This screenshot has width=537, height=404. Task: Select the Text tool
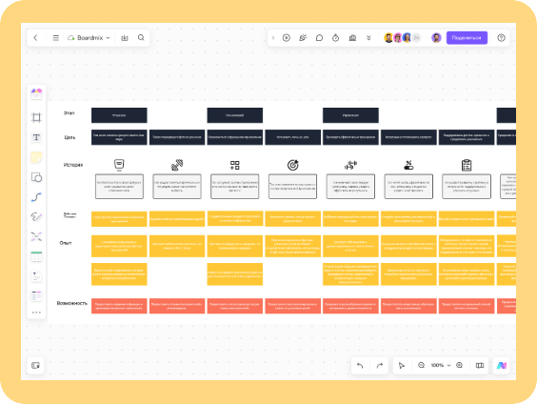(x=36, y=137)
